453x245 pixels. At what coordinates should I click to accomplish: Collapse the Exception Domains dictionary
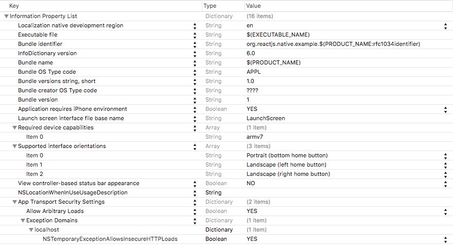[x=23, y=220]
